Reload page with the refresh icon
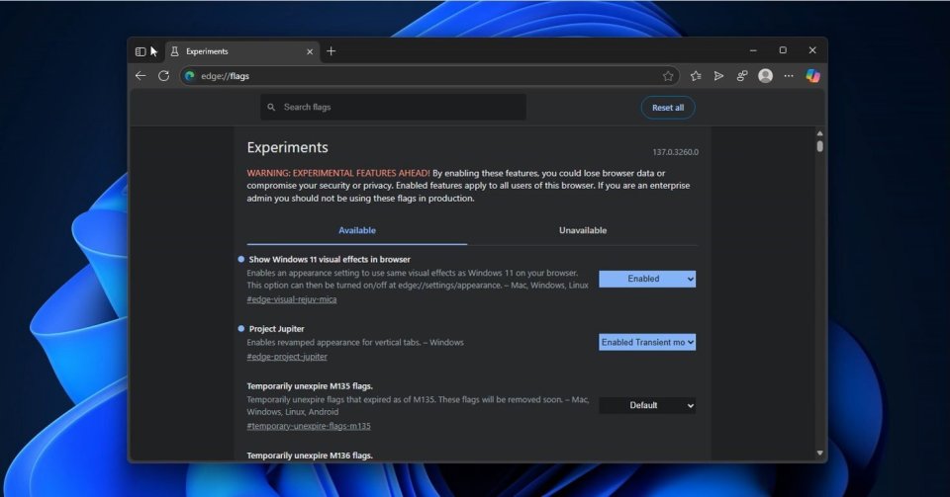 (163, 76)
